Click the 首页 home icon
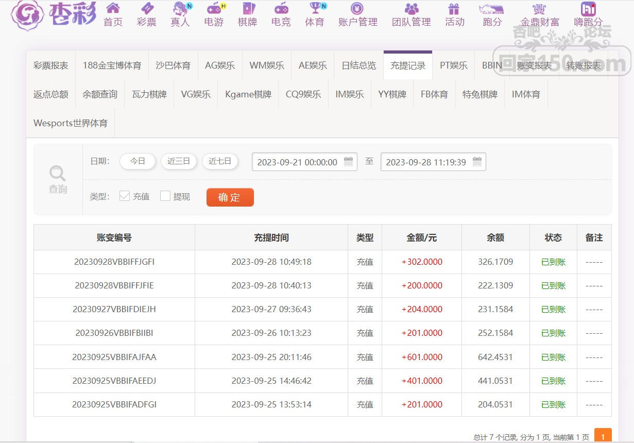Screen dimensions: 634x443 coord(113,9)
